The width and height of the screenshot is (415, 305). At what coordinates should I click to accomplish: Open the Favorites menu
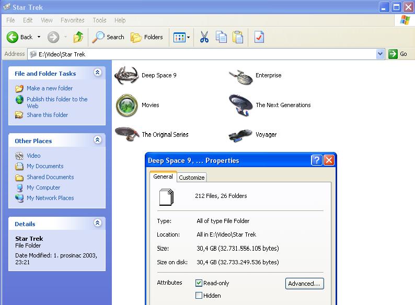tap(72, 20)
